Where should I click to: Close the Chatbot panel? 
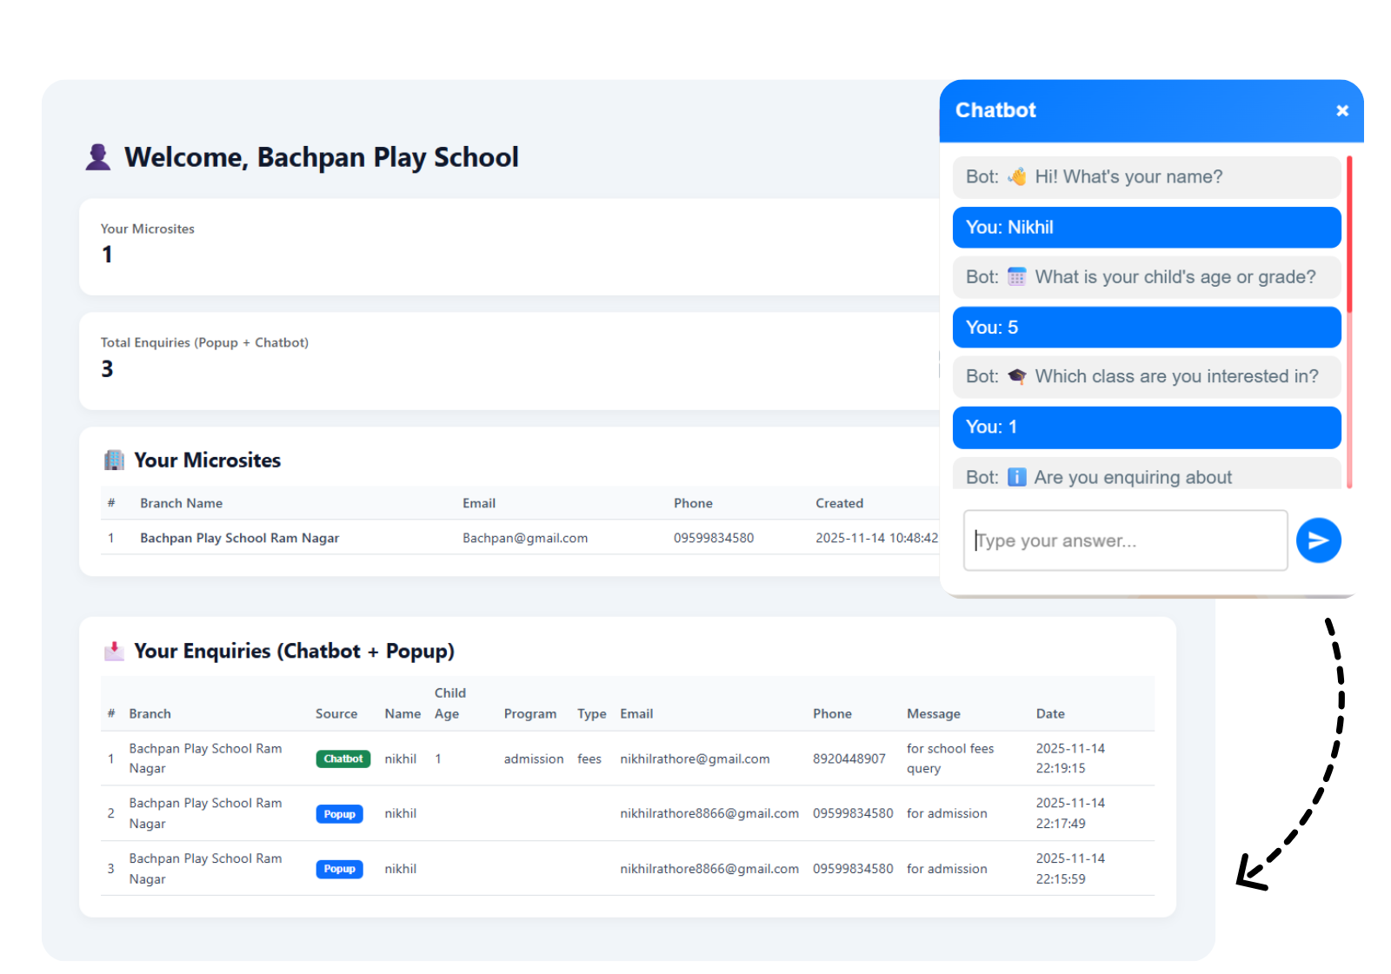tap(1341, 111)
